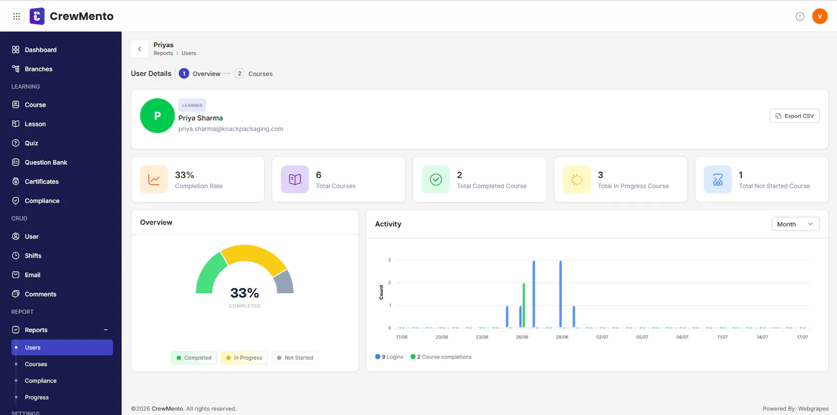Click the Reports breadcrumb link
This screenshot has height=415, width=837.
tap(163, 53)
